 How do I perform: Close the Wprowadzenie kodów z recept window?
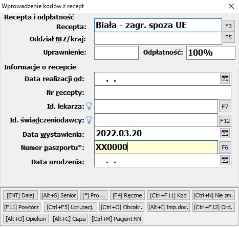(x=231, y=6)
